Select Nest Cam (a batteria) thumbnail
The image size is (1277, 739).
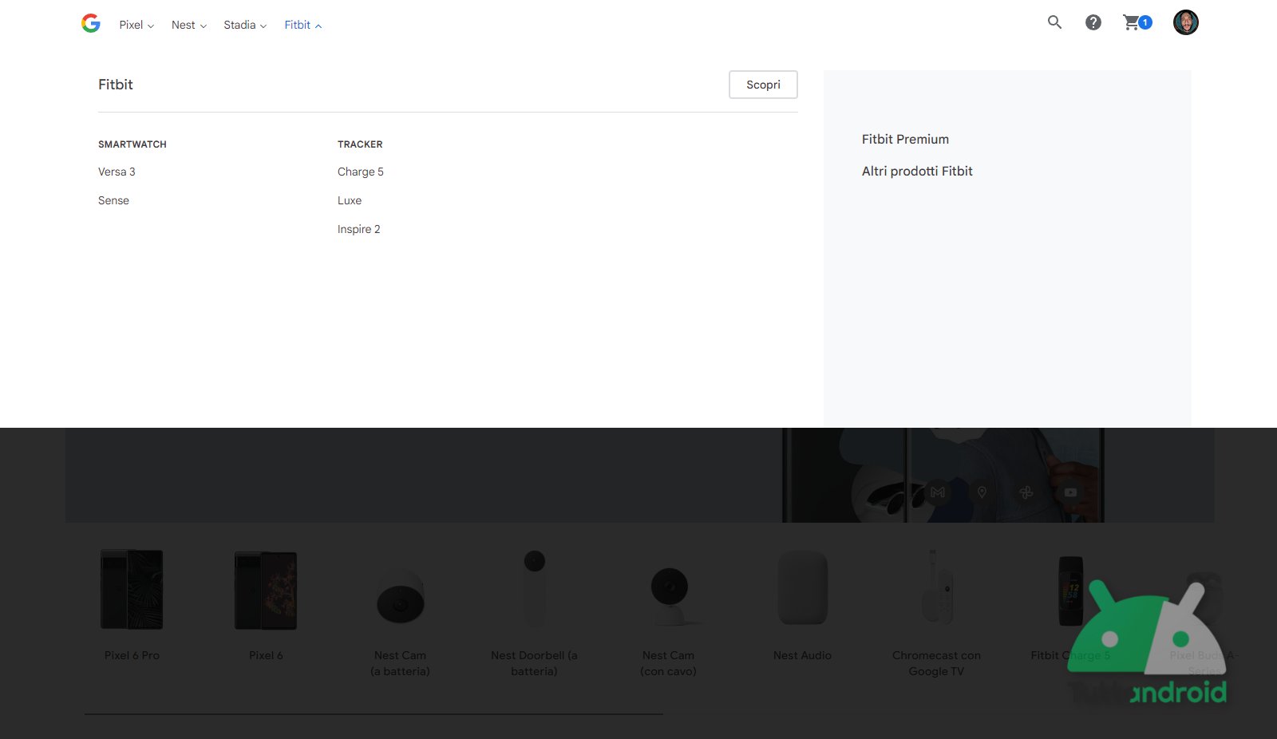coord(401,598)
